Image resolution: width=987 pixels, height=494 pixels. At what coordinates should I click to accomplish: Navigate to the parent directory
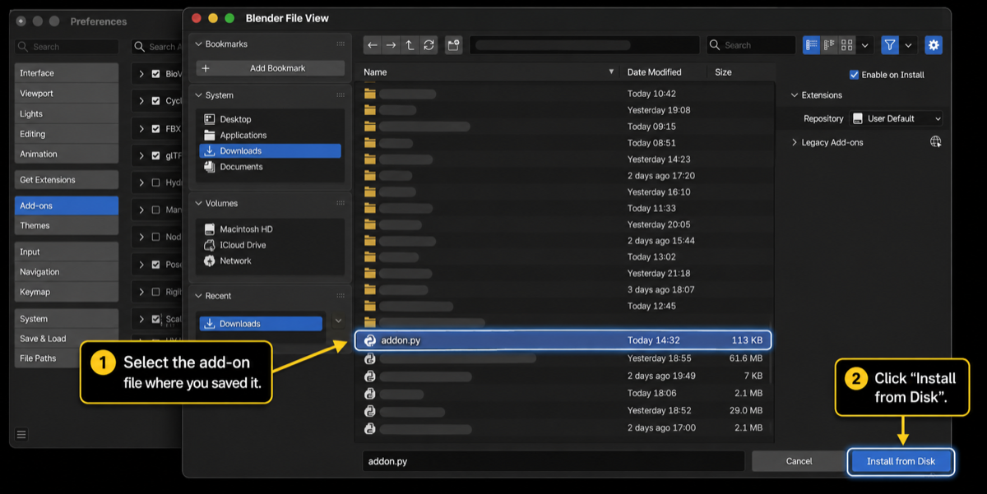pyautogui.click(x=410, y=45)
